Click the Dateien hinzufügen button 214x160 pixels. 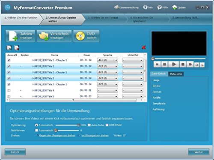click(21, 36)
